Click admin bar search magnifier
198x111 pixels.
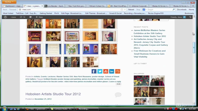pyautogui.click(x=190, y=17)
